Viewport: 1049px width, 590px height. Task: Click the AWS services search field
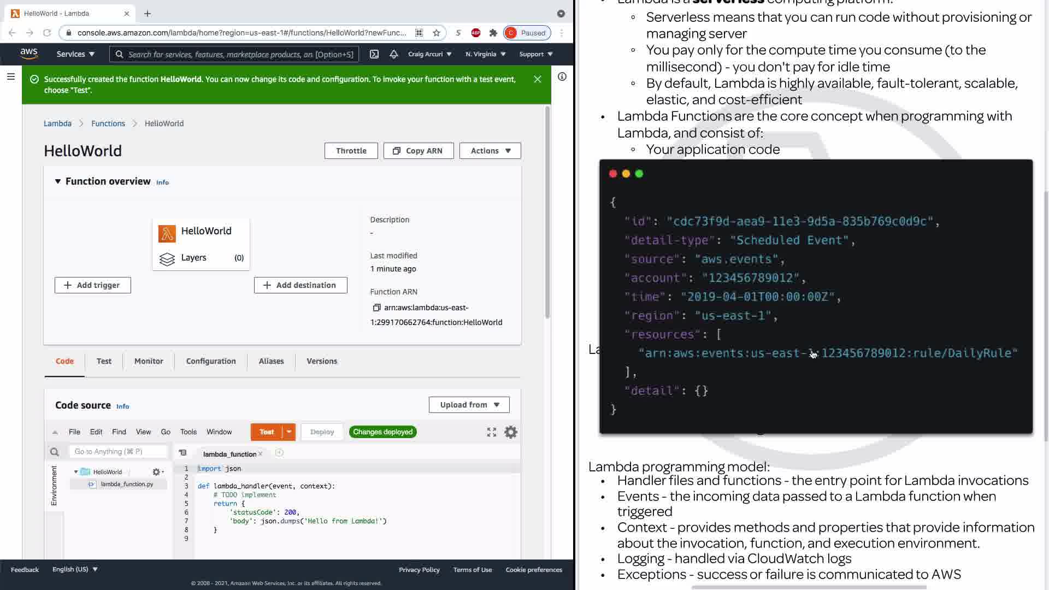pos(235,54)
